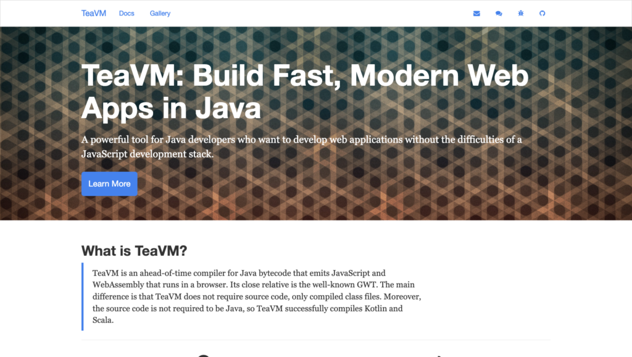Go to TeaVM home via brand link
Image resolution: width=632 pixels, height=357 pixels.
click(x=94, y=13)
